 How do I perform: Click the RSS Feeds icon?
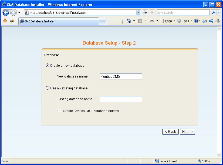click(x=140, y=21)
